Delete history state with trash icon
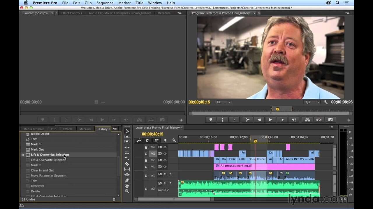The height and width of the screenshot is (209, 373). click(114, 199)
